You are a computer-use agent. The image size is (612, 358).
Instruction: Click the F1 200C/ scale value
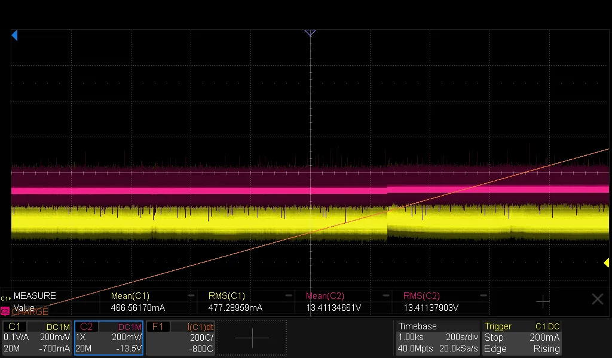click(x=201, y=337)
